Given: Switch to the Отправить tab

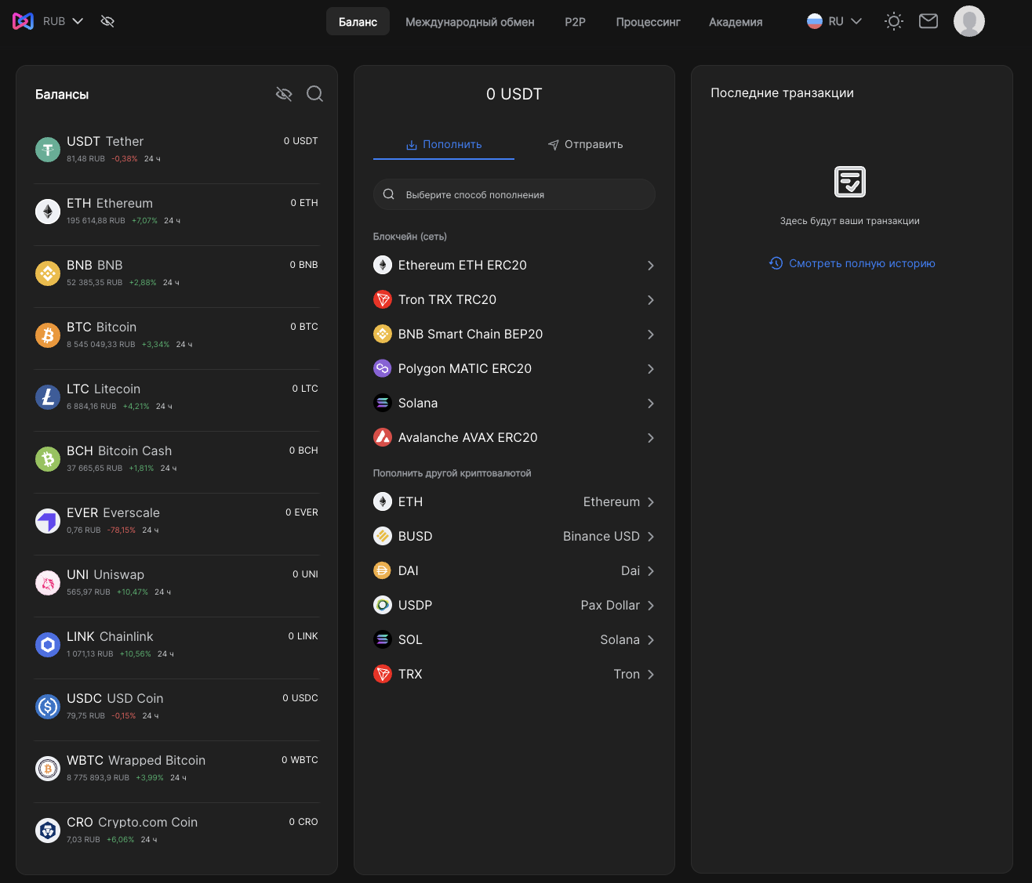Looking at the screenshot, I should click(585, 145).
